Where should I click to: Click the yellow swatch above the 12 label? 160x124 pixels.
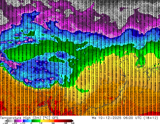point(41,121)
